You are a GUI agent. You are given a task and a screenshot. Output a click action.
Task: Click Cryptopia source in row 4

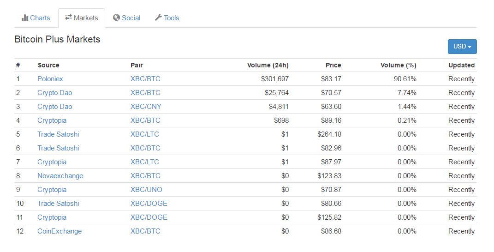point(52,120)
